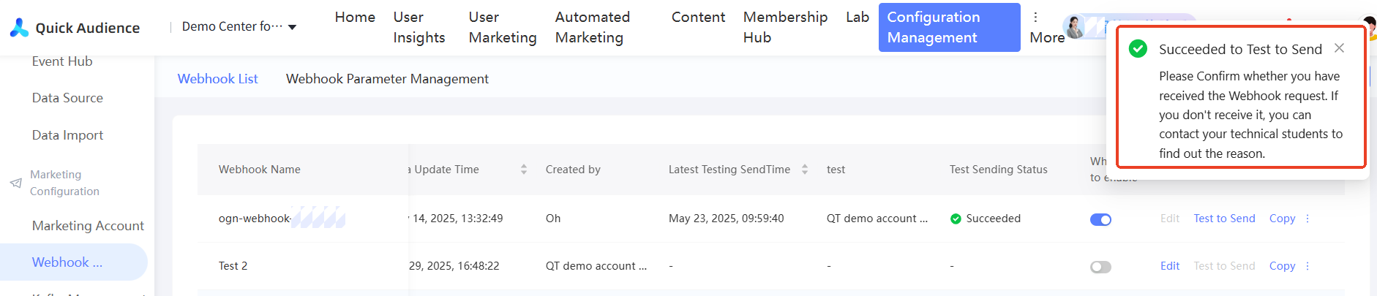
Task: Switch to Webhook Parameter Management tab
Action: click(387, 79)
